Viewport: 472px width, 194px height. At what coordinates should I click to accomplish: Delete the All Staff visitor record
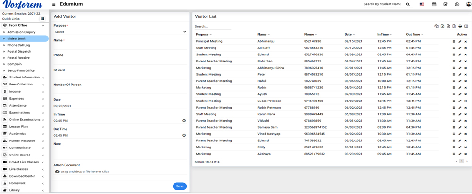[x=465, y=48]
